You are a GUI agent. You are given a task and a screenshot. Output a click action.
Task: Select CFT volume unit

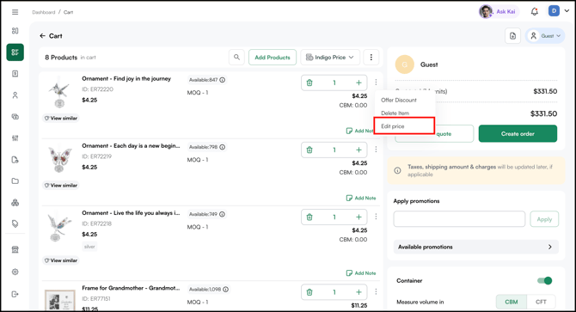click(541, 302)
